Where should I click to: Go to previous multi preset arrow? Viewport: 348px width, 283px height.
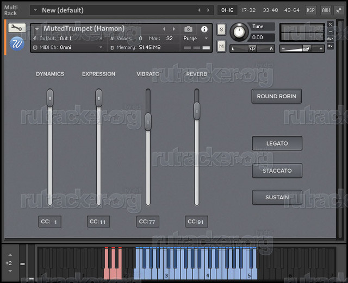pos(199,10)
